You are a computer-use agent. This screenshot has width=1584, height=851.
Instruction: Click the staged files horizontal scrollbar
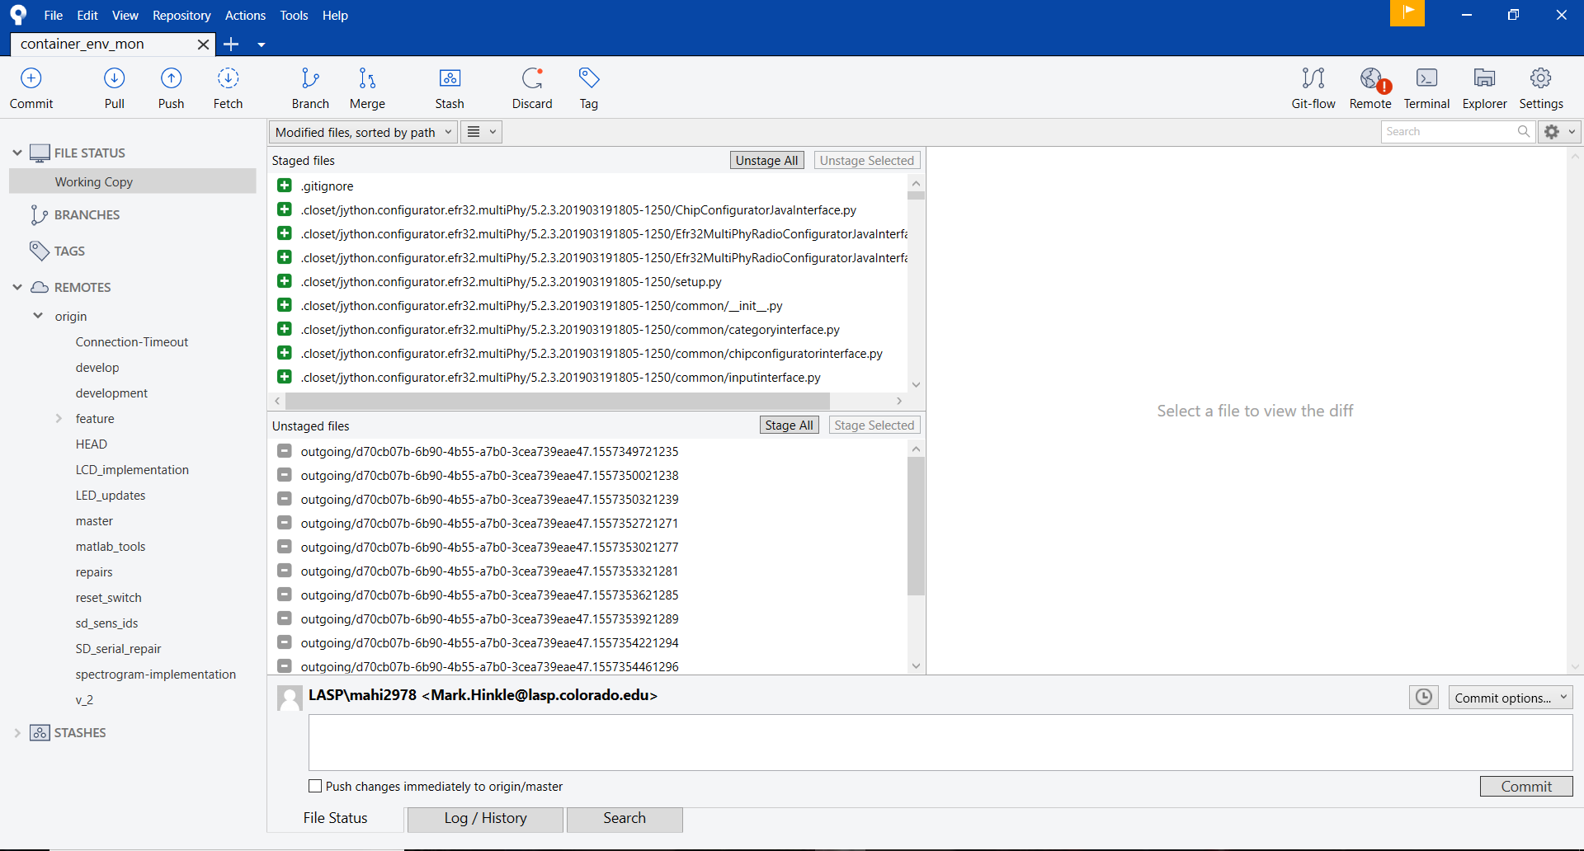pos(558,401)
